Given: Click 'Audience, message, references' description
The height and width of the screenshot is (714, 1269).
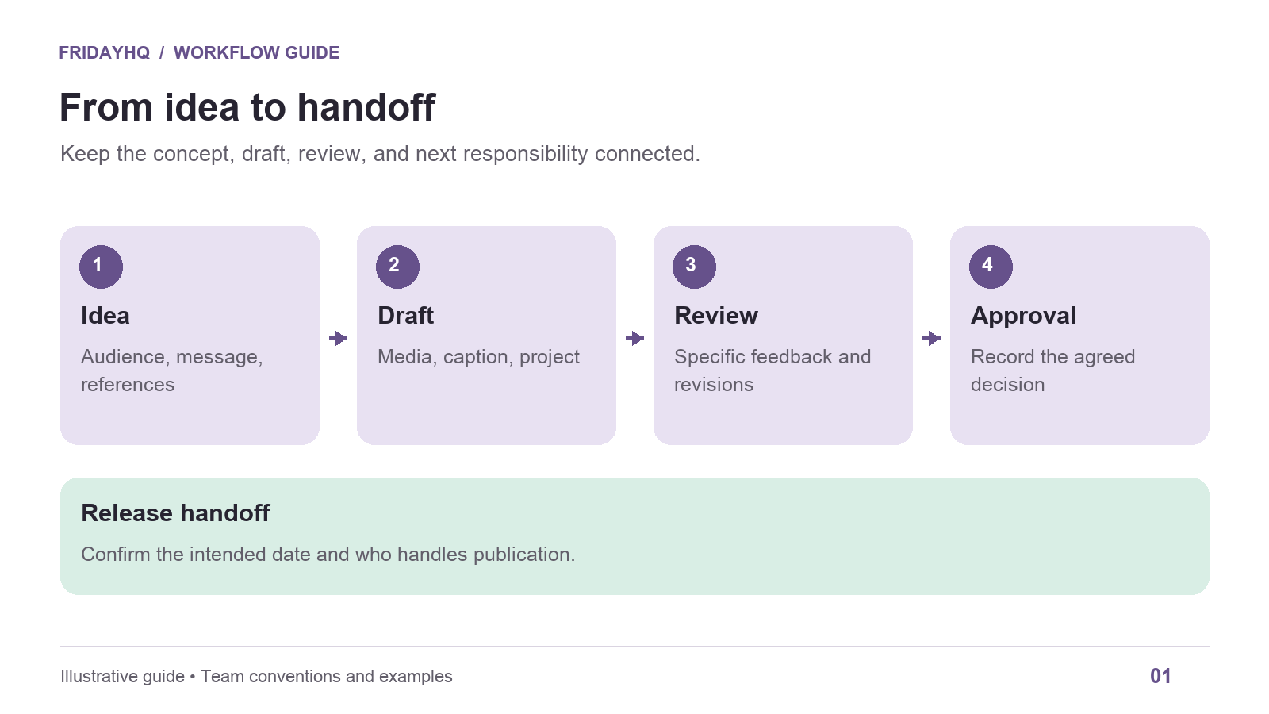Looking at the screenshot, I should coord(172,370).
